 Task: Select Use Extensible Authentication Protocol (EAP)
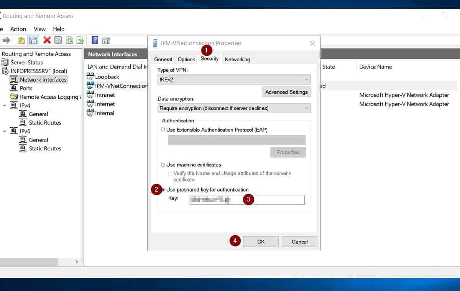(163, 130)
